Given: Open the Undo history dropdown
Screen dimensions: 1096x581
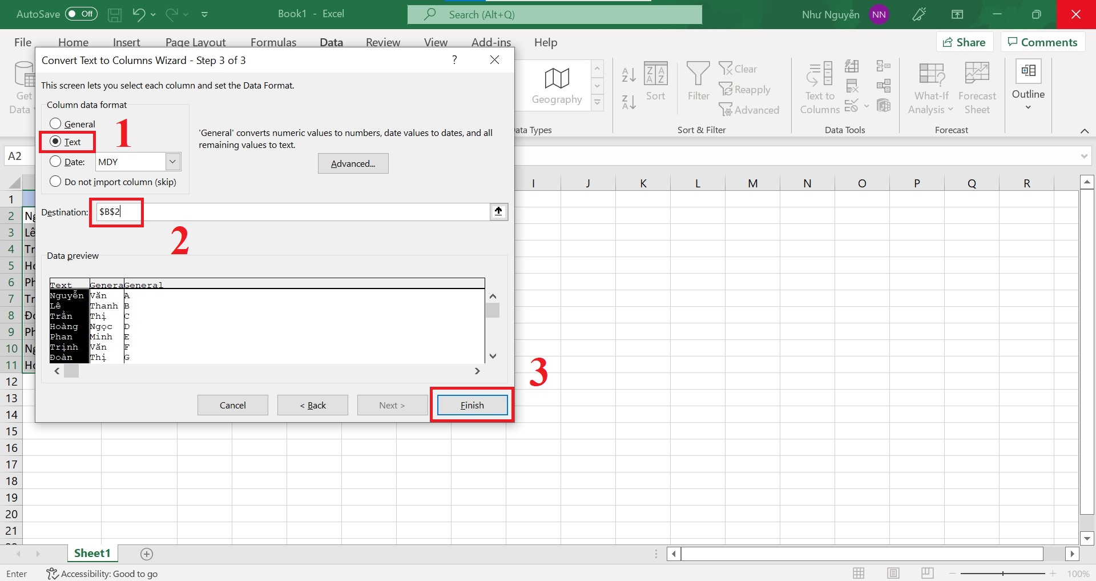Looking at the screenshot, I should (152, 14).
